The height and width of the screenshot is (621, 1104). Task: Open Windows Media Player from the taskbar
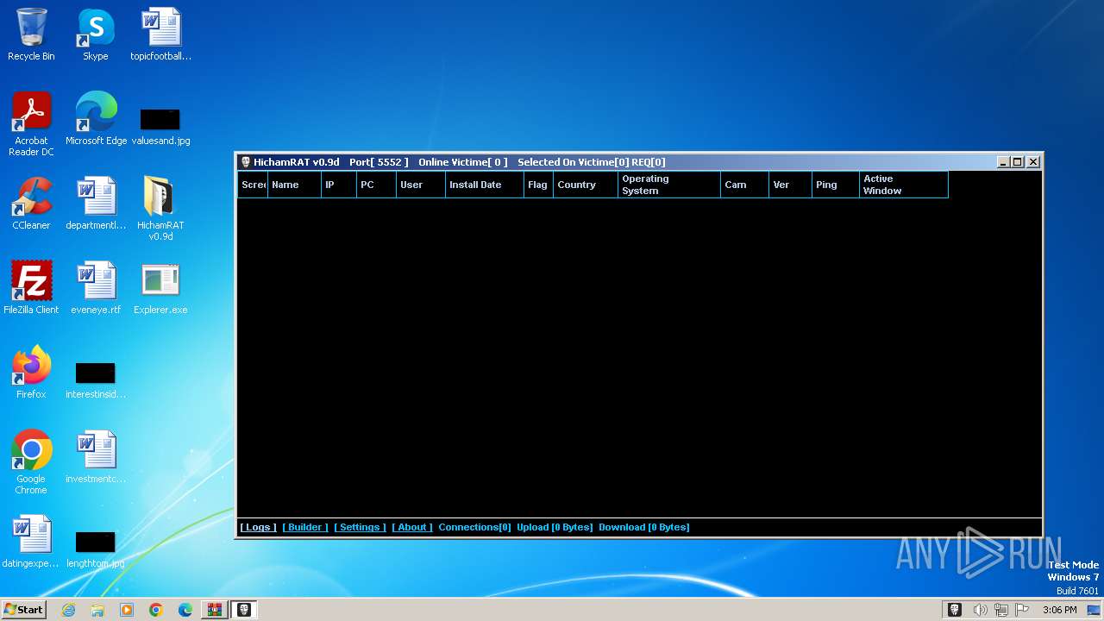point(127,610)
